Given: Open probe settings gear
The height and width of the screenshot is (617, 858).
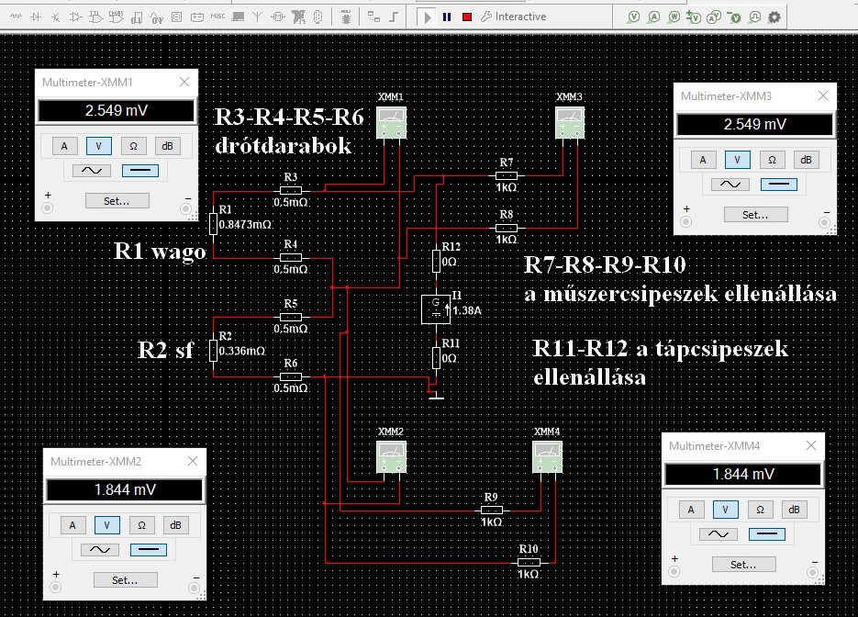Looking at the screenshot, I should point(774,17).
